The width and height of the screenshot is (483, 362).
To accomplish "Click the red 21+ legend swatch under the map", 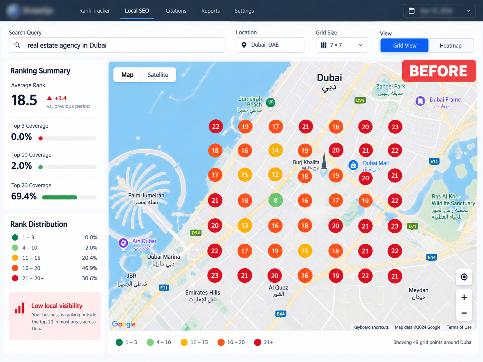I will click(x=258, y=342).
